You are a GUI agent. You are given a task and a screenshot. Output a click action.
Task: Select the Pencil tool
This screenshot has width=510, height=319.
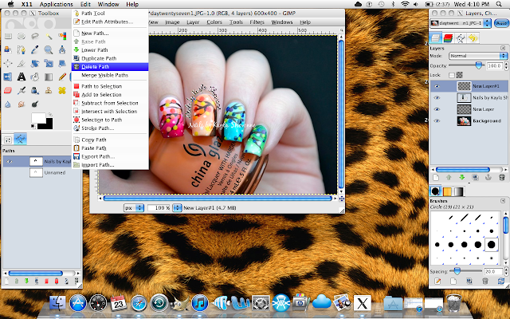coord(62,77)
